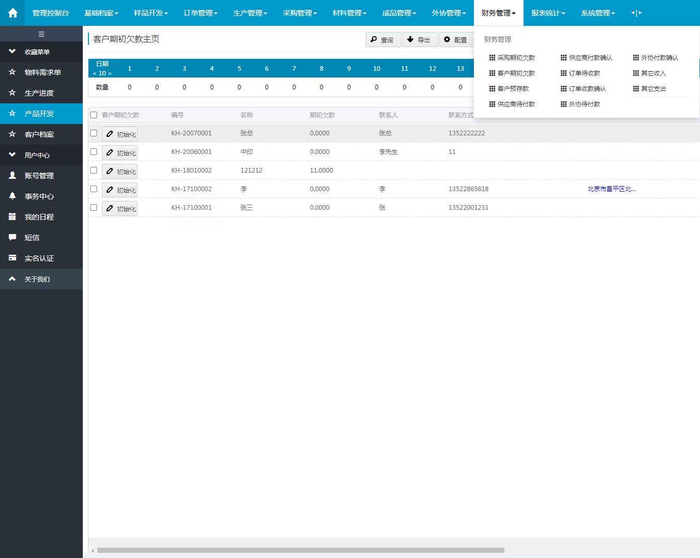Click 初始化 button for KH-17100001
The width and height of the screenshot is (700, 558).
pos(120,209)
